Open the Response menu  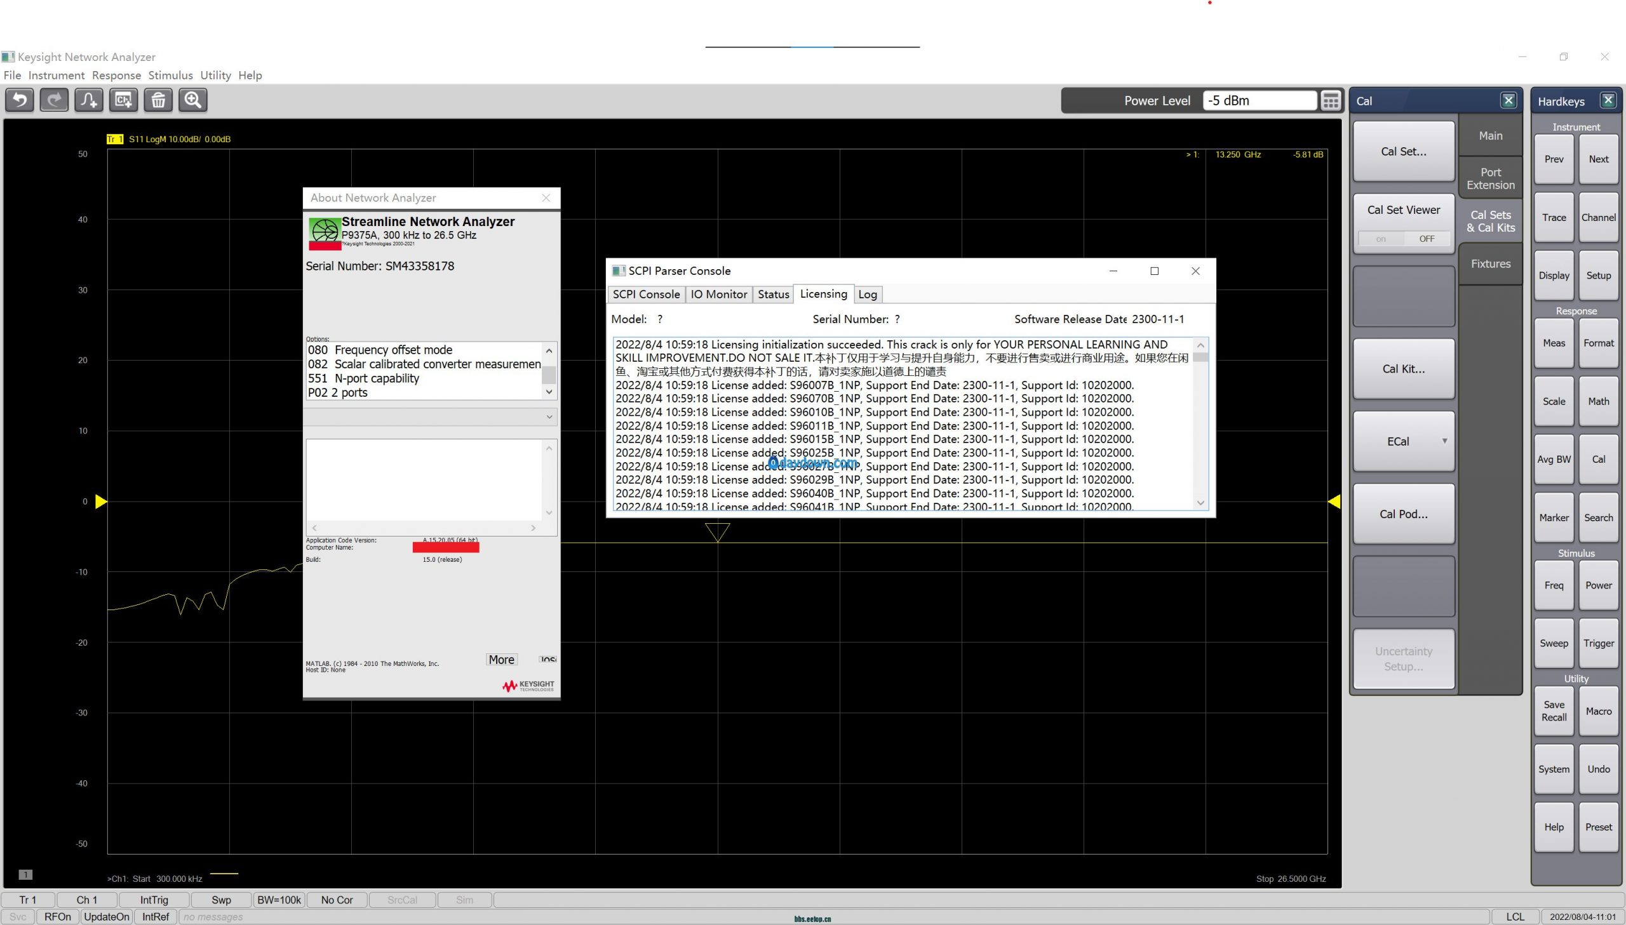116,75
